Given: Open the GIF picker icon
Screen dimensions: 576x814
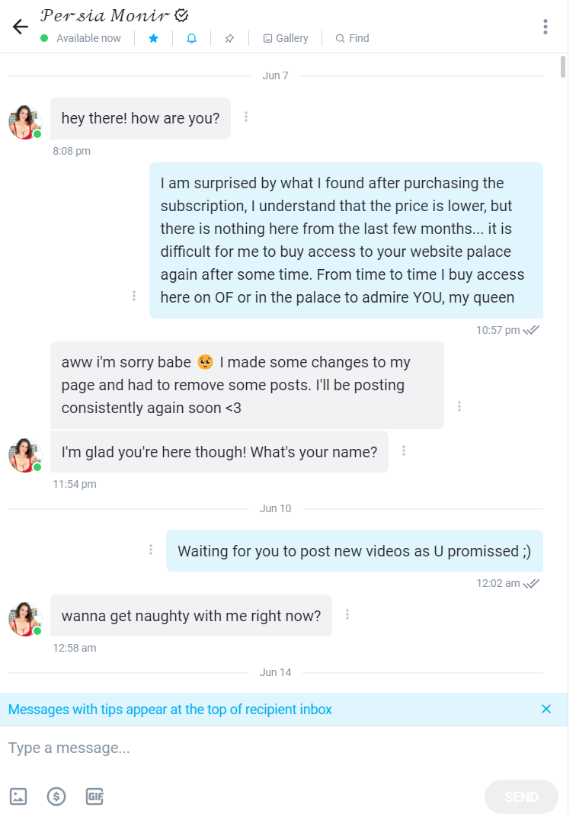Looking at the screenshot, I should [94, 796].
